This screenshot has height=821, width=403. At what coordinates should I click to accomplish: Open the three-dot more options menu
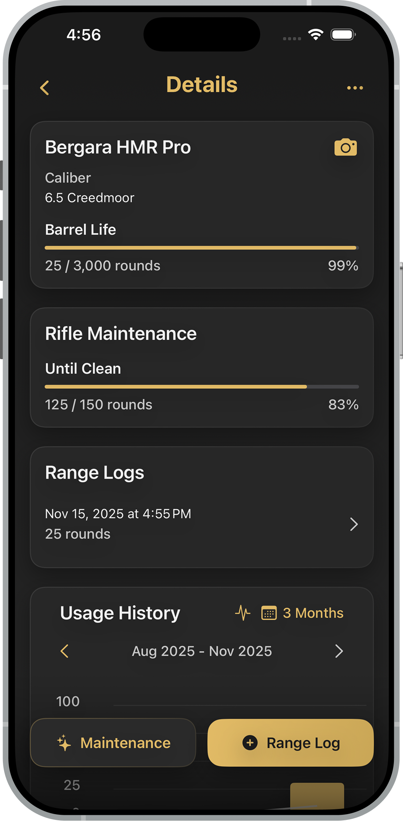coord(355,88)
